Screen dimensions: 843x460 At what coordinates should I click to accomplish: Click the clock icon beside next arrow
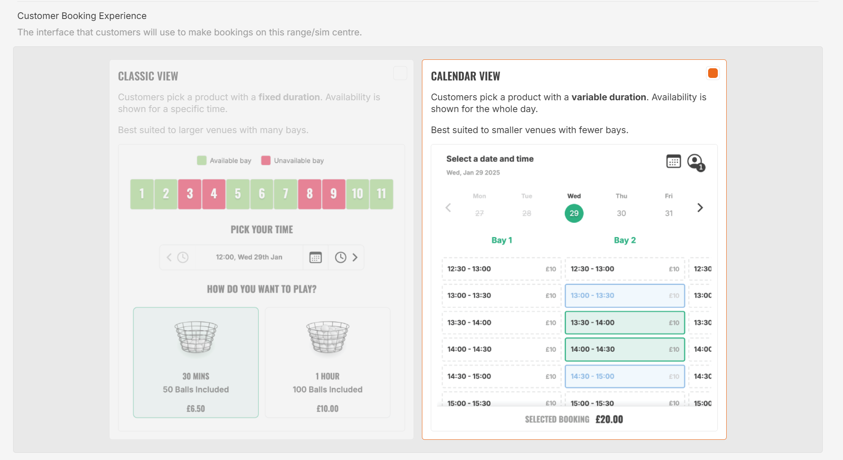coord(341,257)
